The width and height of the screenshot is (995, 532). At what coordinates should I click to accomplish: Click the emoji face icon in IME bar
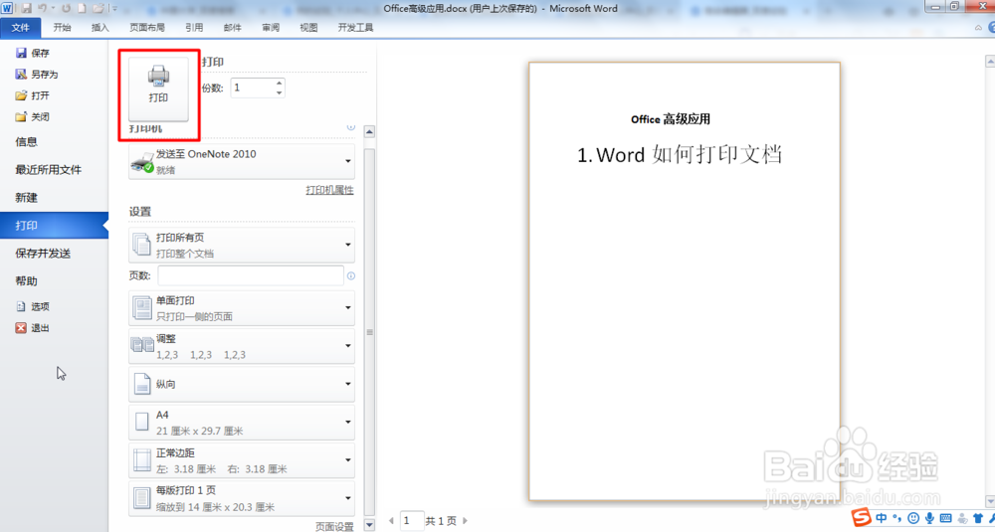[x=913, y=518]
